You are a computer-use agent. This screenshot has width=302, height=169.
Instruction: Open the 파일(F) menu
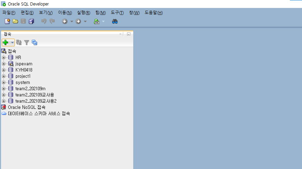pyautogui.click(x=9, y=13)
